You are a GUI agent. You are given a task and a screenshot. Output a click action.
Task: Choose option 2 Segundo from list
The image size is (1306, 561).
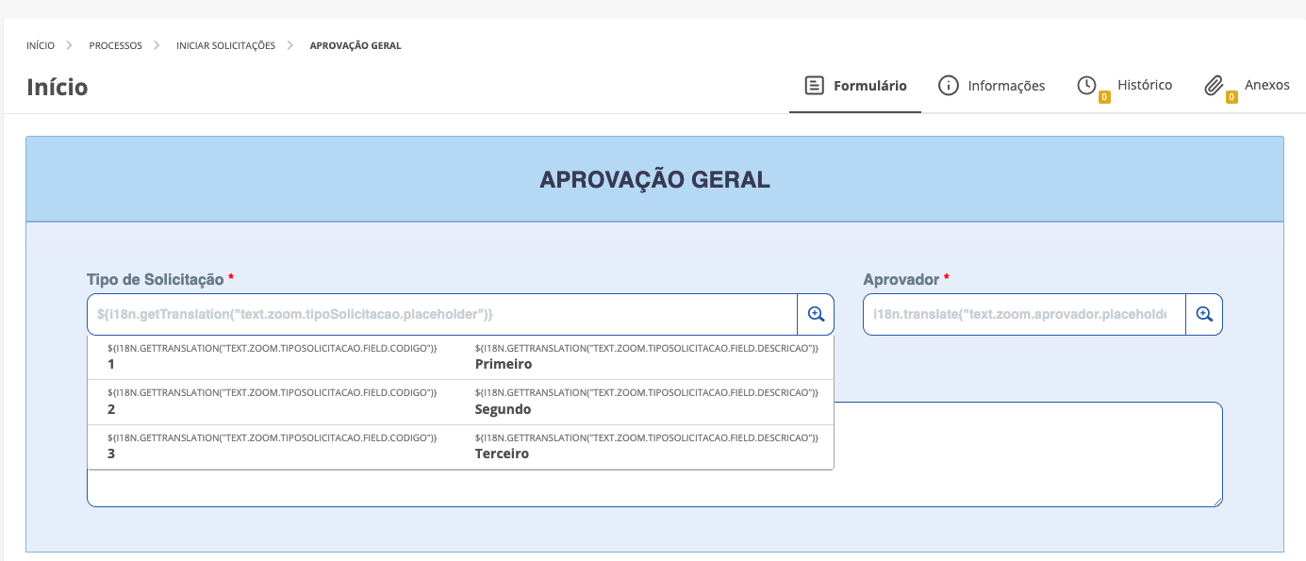pyautogui.click(x=460, y=402)
